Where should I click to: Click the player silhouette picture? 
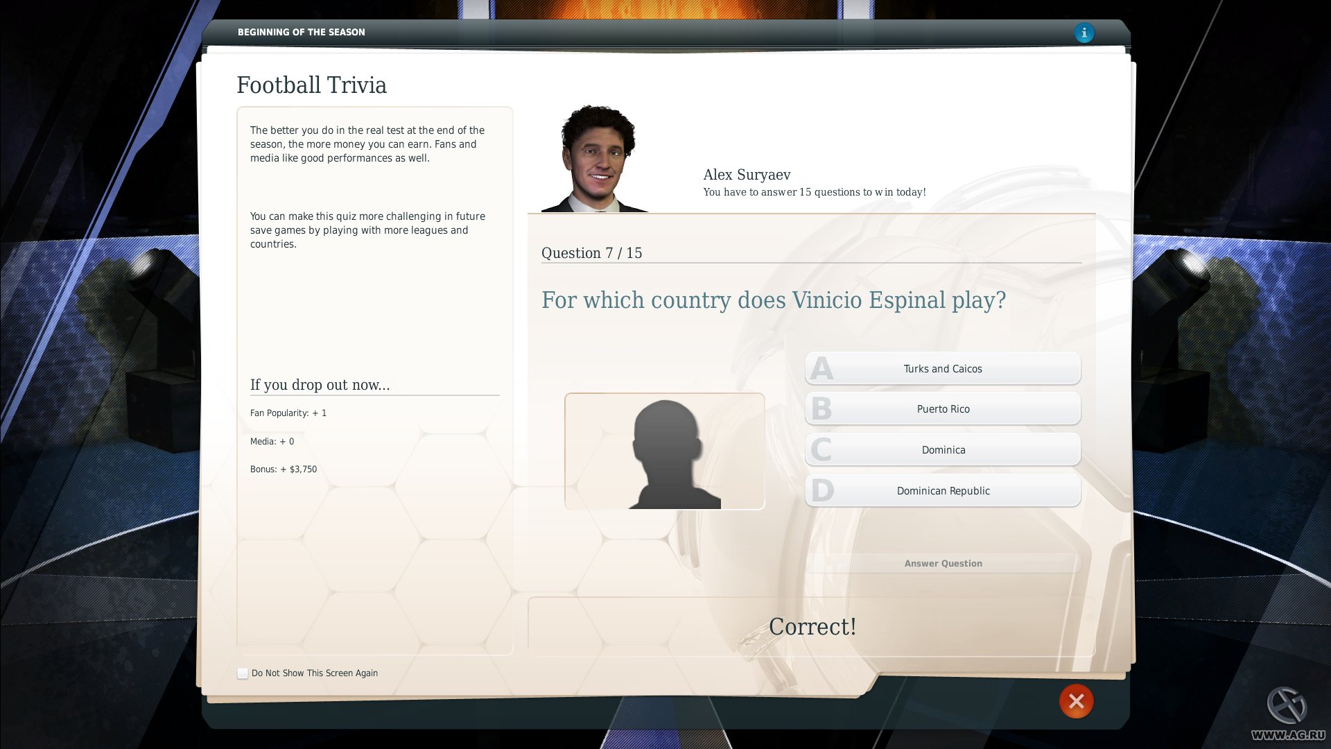[x=664, y=451]
